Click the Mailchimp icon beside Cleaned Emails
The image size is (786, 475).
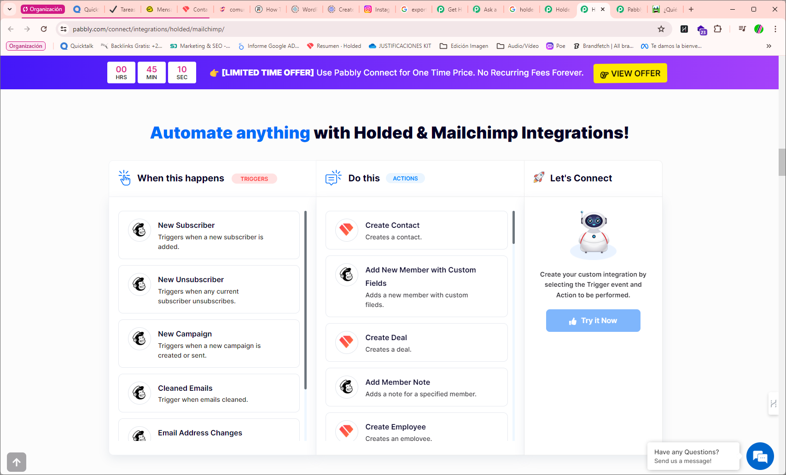140,393
